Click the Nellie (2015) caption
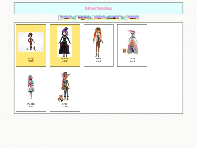This screenshot has width=197, height=148. 98,60
